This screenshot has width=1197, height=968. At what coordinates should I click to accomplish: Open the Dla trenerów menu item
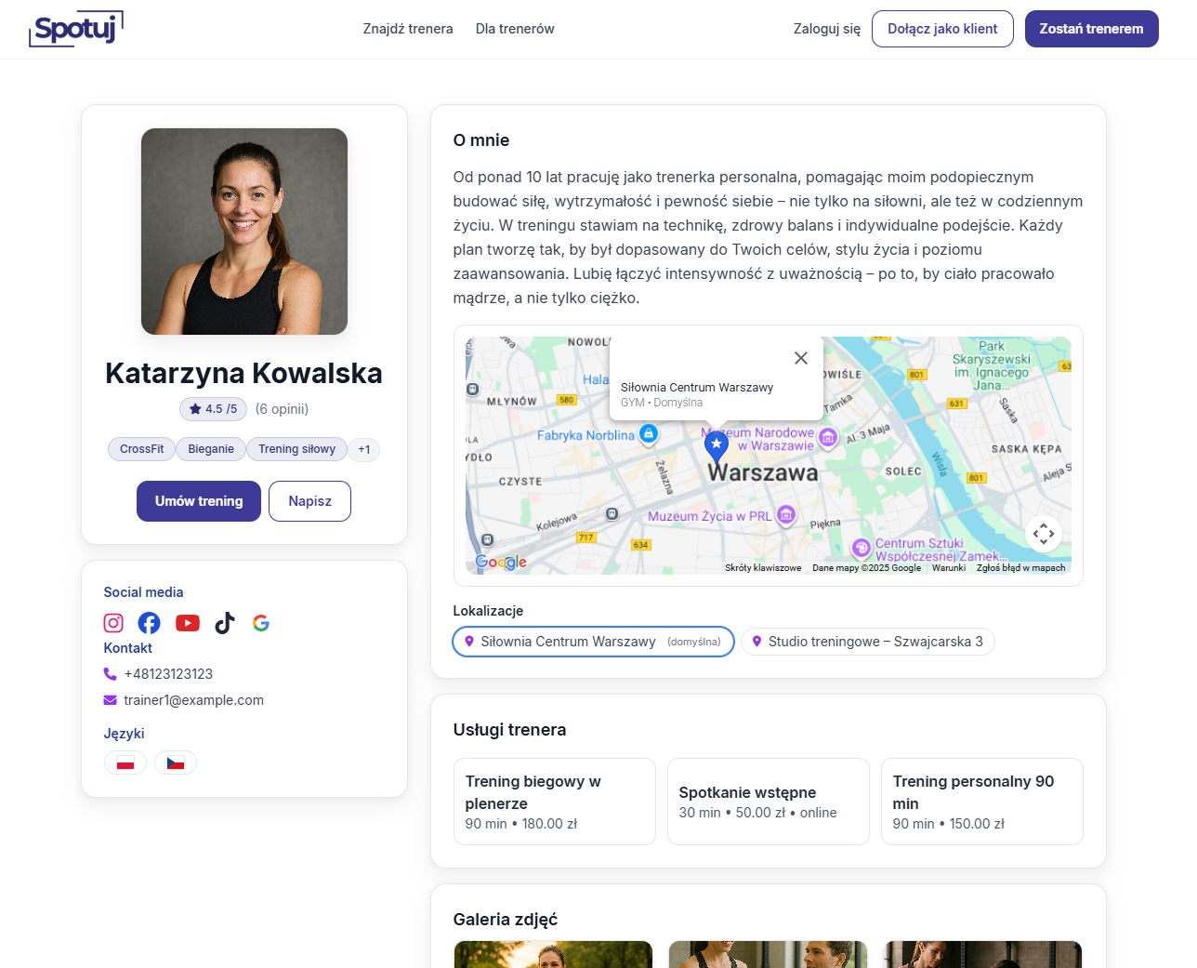click(515, 29)
